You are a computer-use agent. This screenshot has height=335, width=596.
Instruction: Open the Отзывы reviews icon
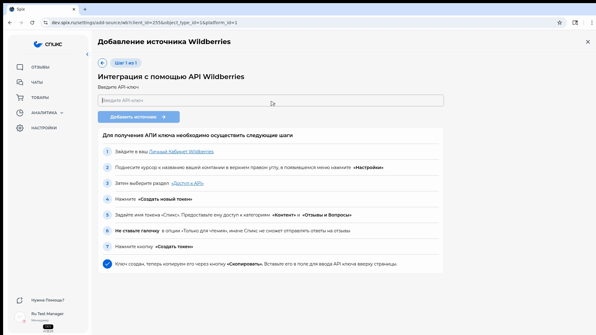20,67
